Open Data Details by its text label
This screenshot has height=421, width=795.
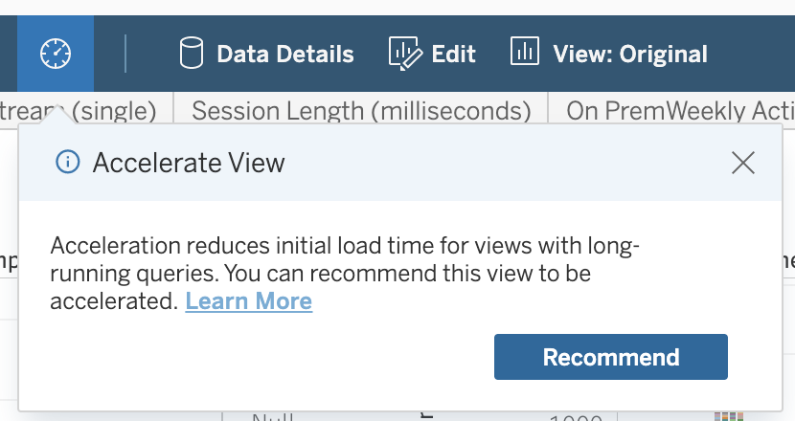click(285, 55)
